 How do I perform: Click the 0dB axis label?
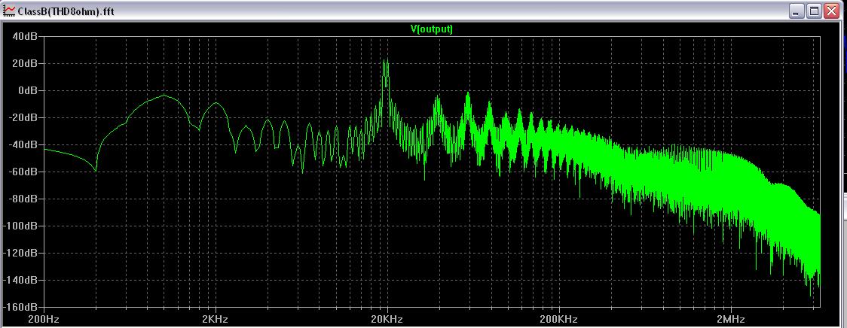26,90
